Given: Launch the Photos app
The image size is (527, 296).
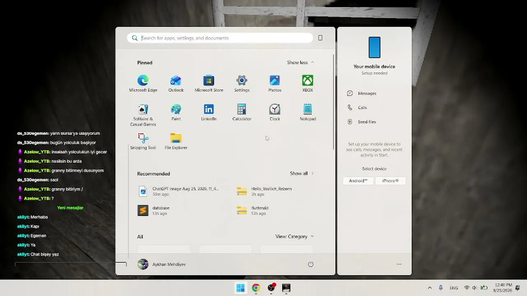Looking at the screenshot, I should [x=275, y=83].
